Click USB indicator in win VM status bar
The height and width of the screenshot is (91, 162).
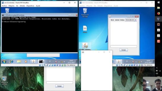[50, 65]
